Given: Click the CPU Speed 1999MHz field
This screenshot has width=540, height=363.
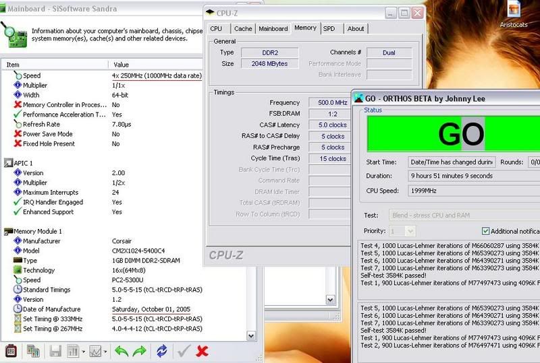Looking at the screenshot, I should tap(474, 191).
